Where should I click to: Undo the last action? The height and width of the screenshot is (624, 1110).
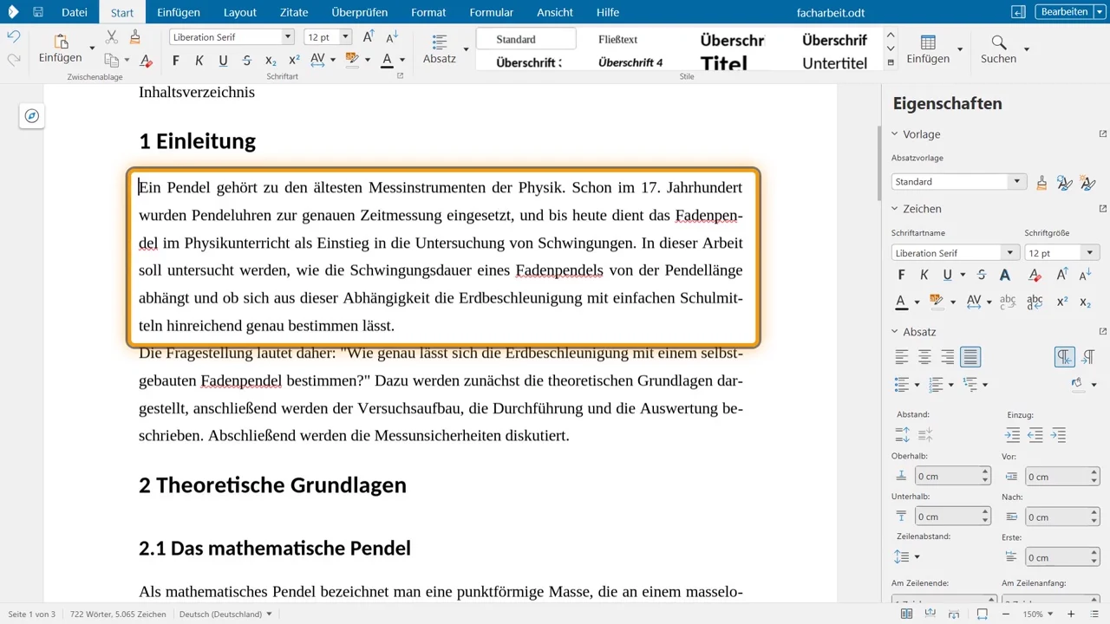tap(13, 36)
